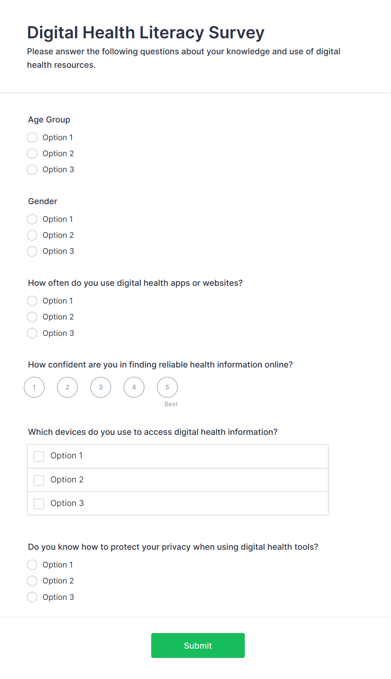Choose Option 2 for app usage frequency

(32, 317)
